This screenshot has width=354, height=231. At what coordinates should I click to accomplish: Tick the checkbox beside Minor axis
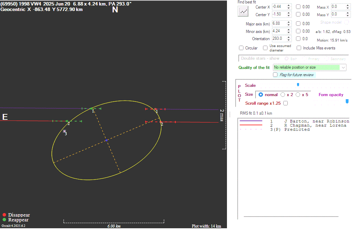298,31
